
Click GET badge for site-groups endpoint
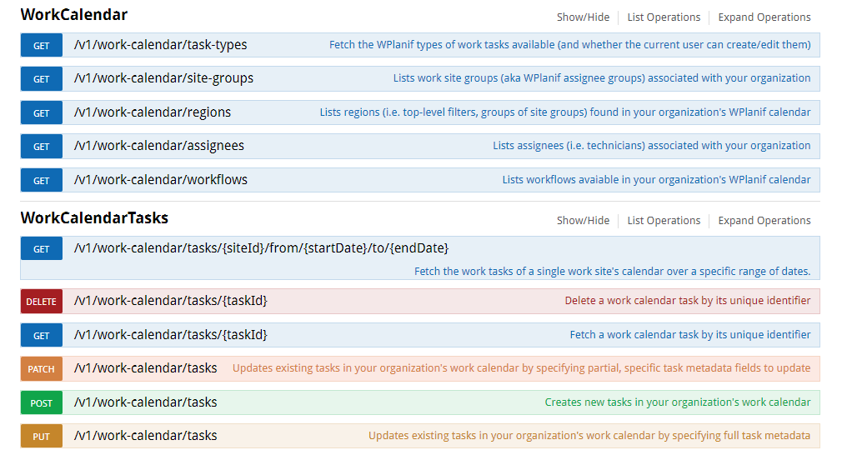tap(41, 79)
